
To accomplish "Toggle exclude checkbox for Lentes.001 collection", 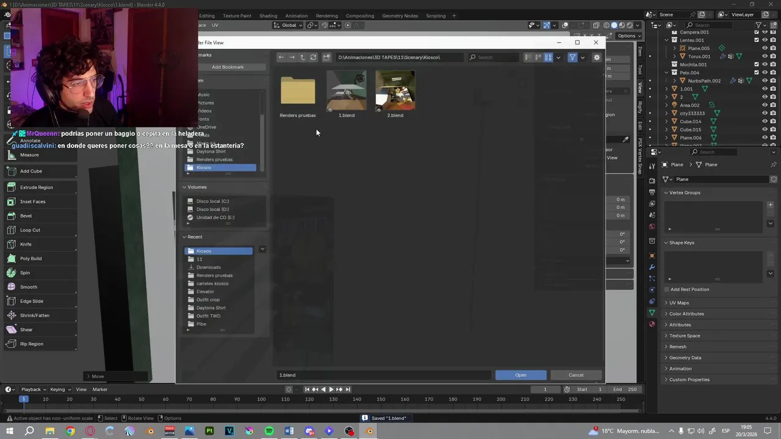I will (x=757, y=40).
